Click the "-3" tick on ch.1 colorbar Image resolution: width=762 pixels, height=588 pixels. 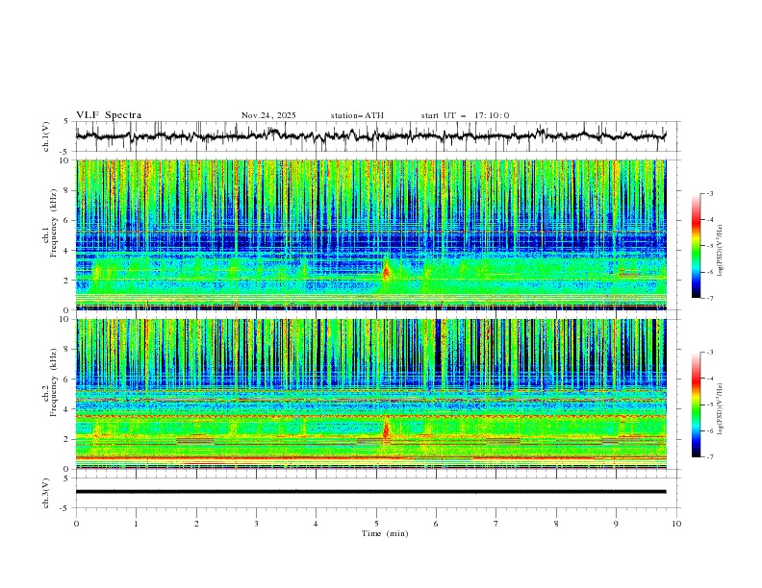(x=710, y=193)
